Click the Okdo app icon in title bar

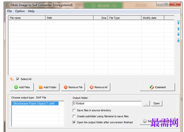pos(7,5)
